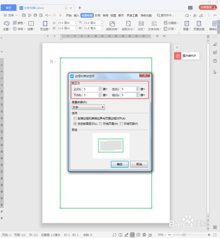This screenshot has width=220, height=238.
Task: Open unit dropdown next to 右(G) field
Action: point(142,95)
